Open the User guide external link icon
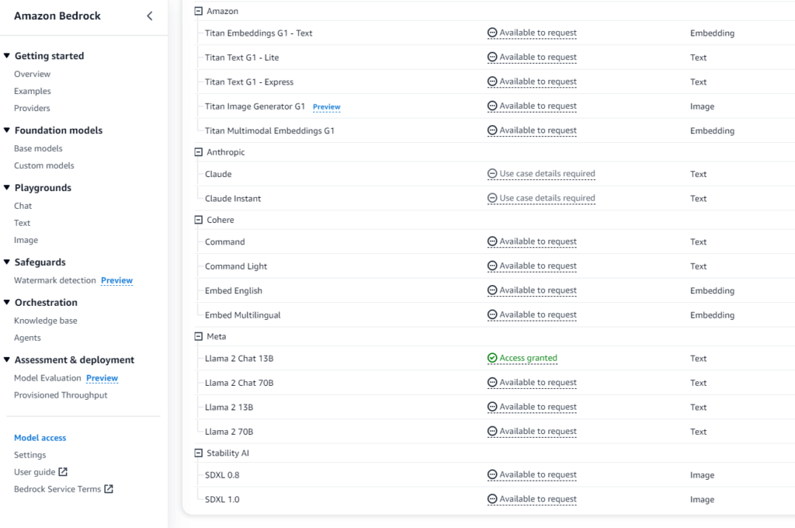795x528 pixels. (63, 471)
